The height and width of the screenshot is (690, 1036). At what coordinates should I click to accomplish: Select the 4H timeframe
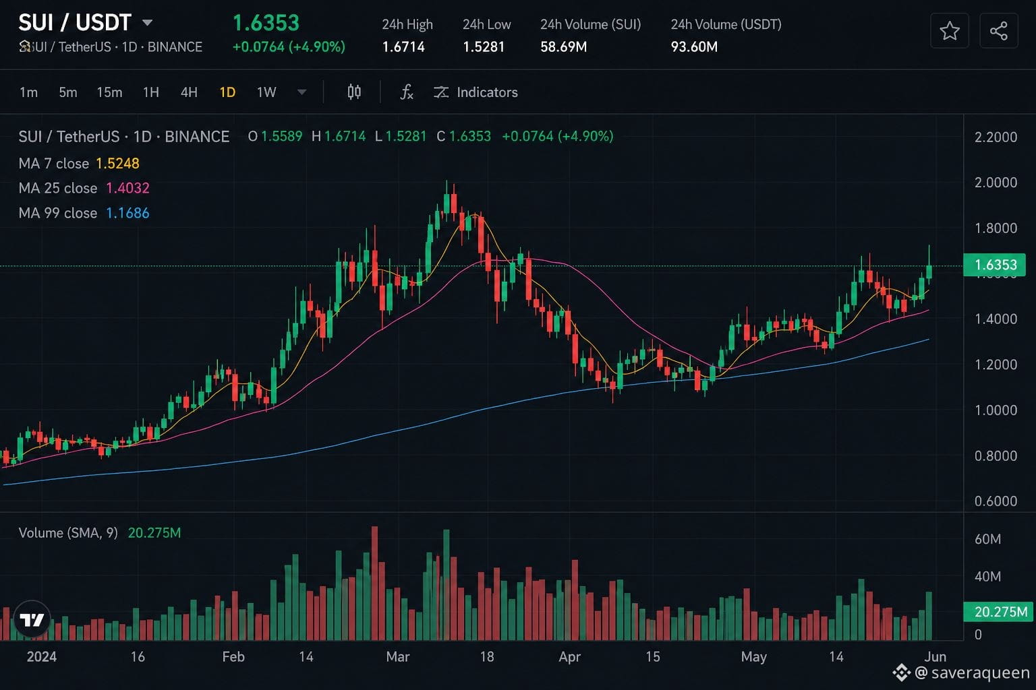point(189,92)
